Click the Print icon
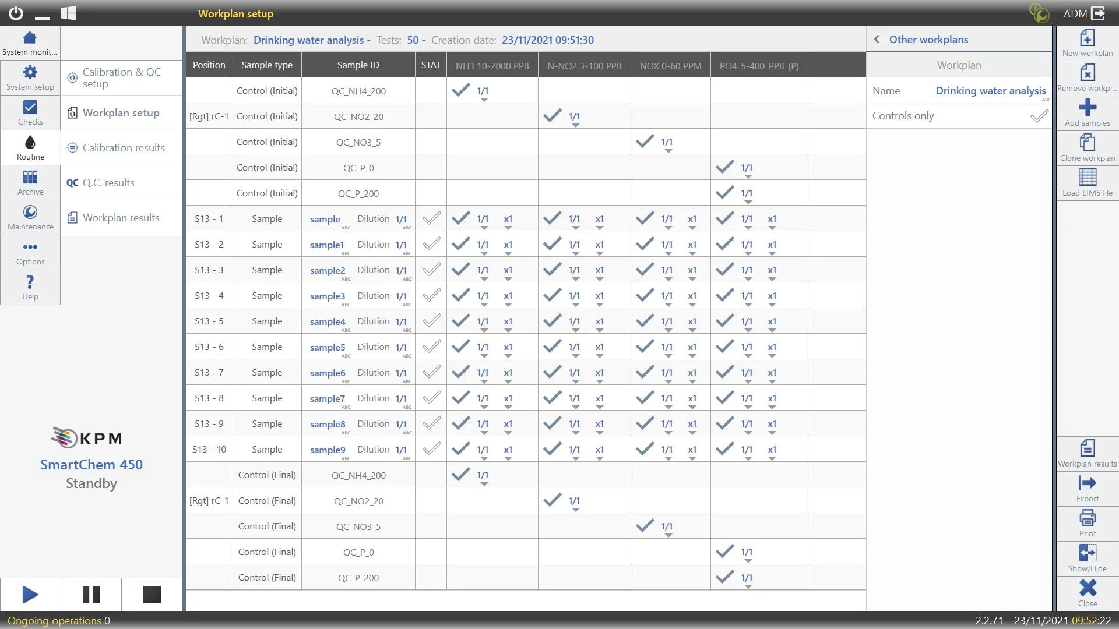 1087,518
